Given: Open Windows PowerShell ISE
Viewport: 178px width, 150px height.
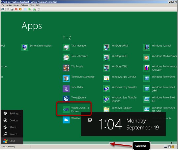Looking at the screenshot, I should [159, 99].
